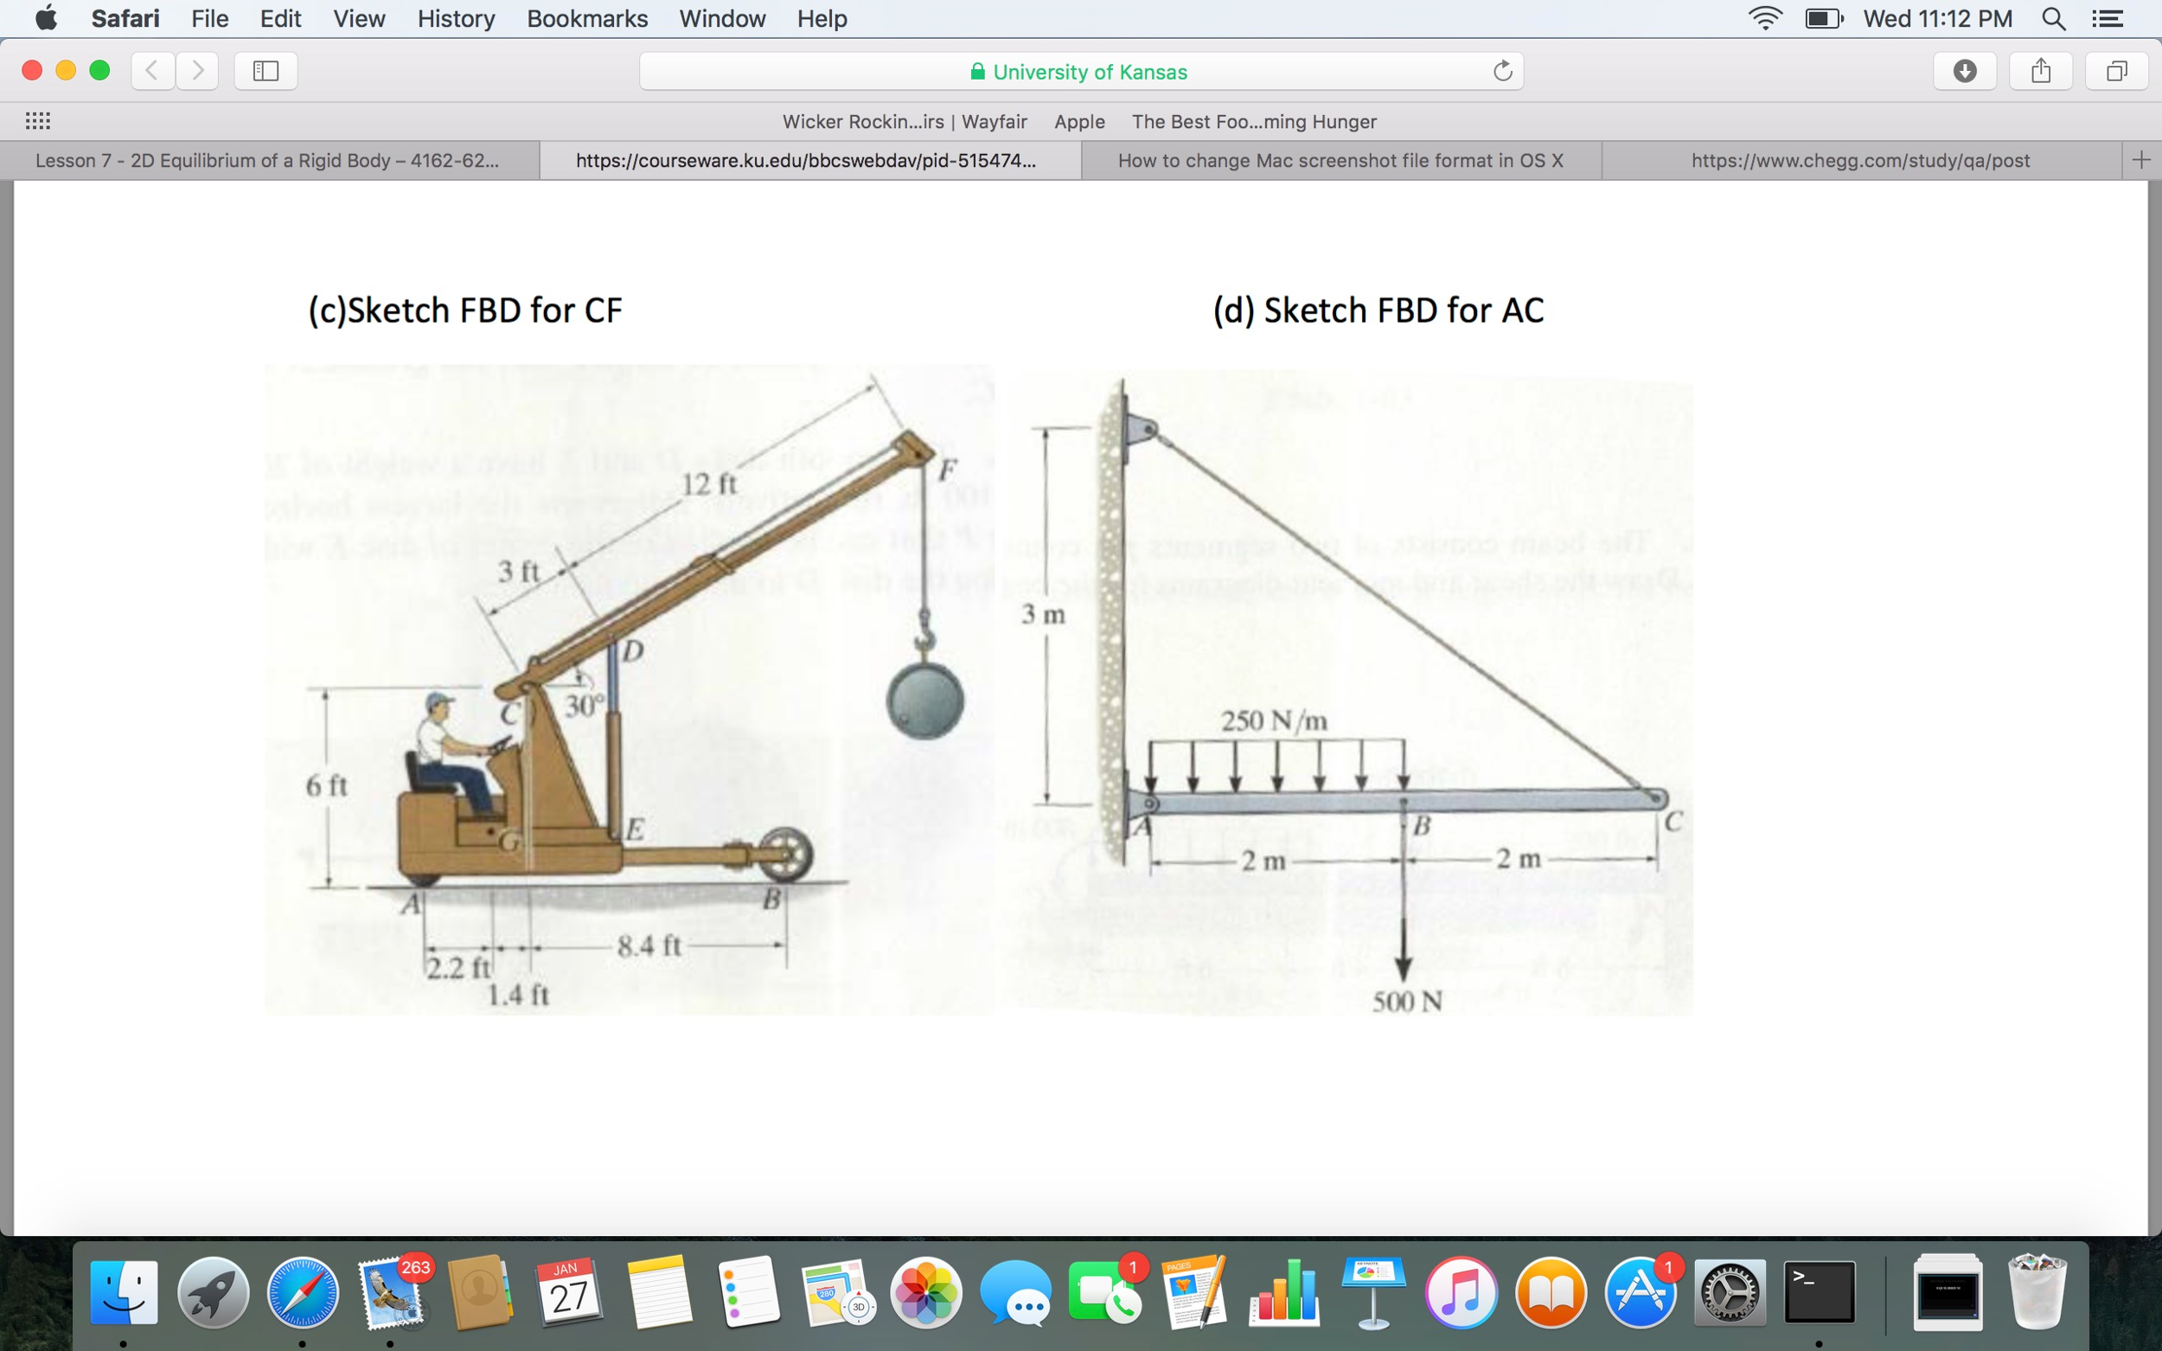Open the Favorites grid icon
This screenshot has width=2162, height=1351.
[36, 120]
